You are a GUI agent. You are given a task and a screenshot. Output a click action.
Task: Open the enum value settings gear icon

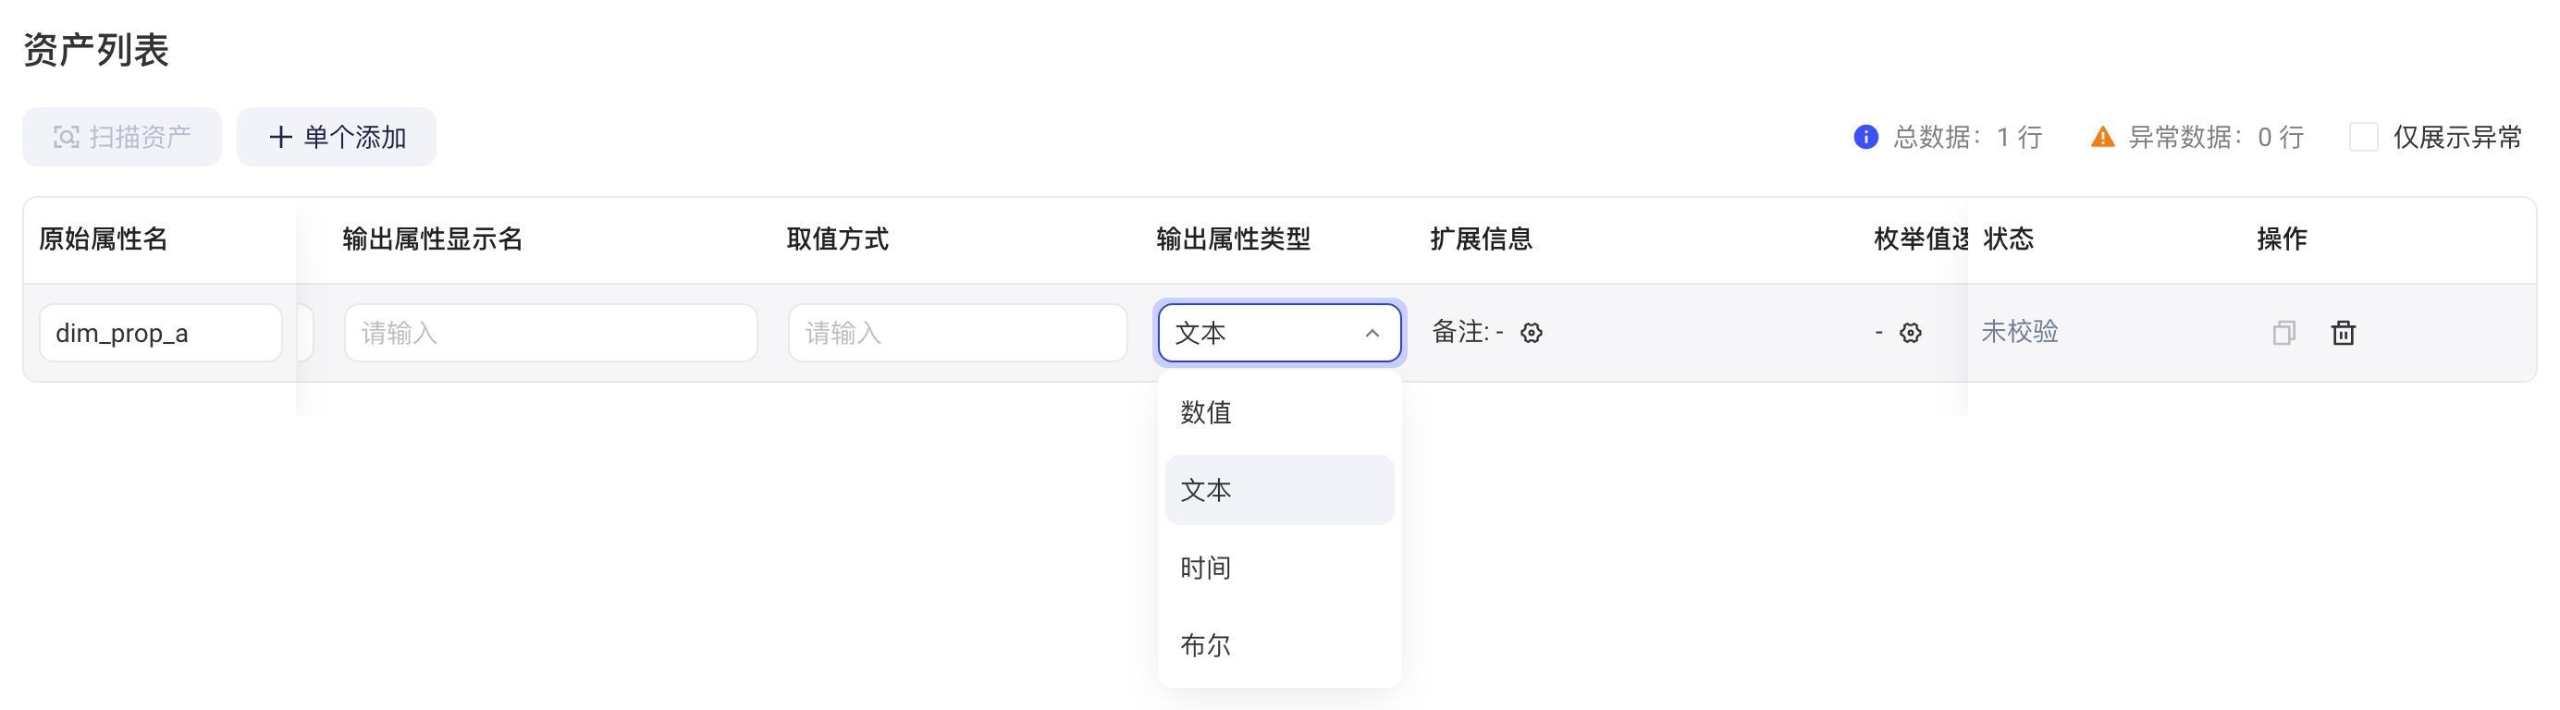point(1910,333)
